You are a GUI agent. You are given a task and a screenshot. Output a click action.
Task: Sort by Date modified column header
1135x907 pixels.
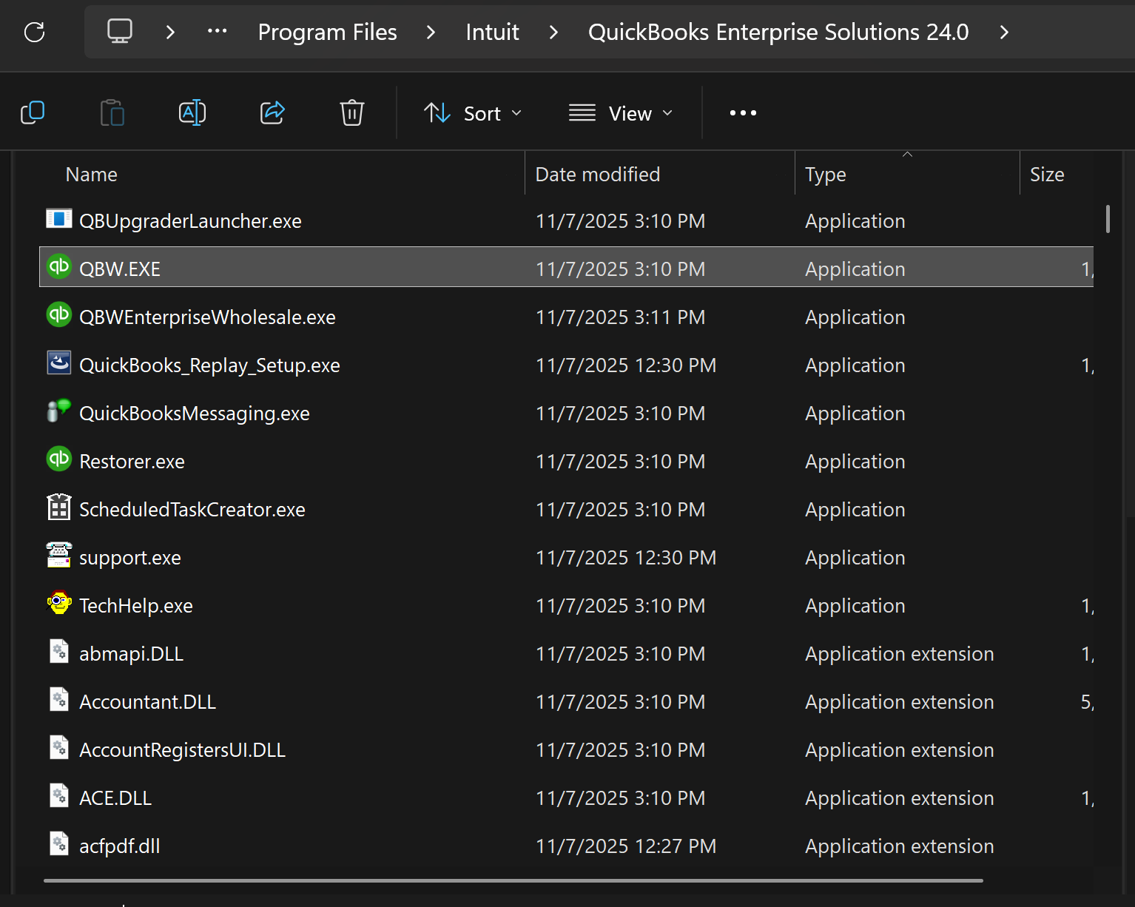pyautogui.click(x=598, y=175)
